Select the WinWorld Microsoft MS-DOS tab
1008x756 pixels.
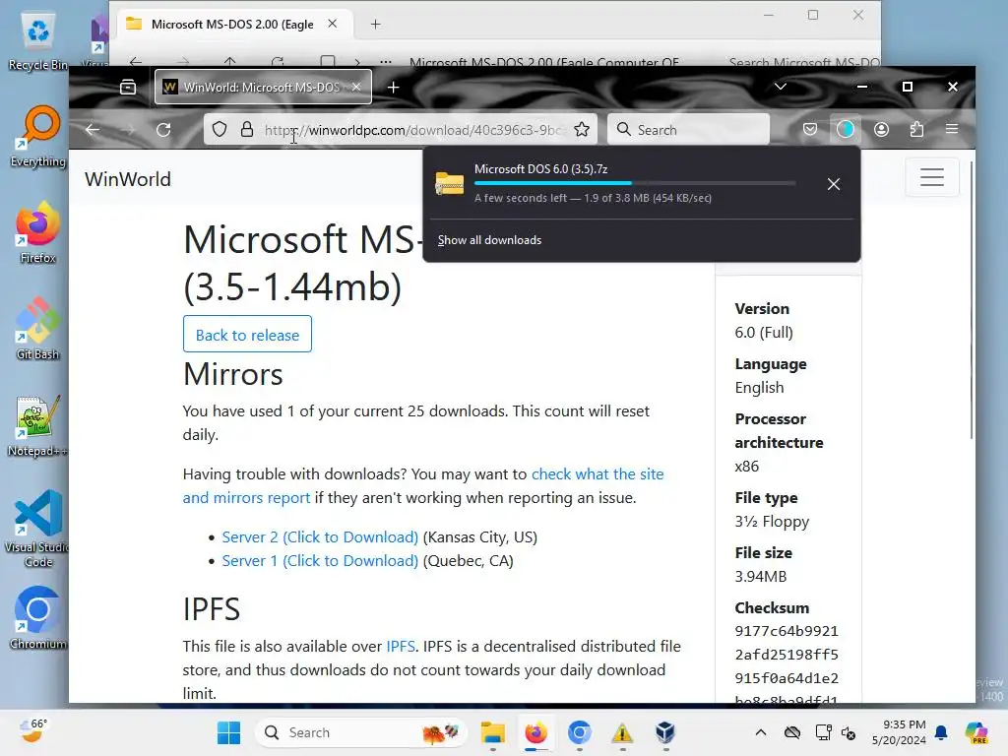pyautogui.click(x=263, y=87)
